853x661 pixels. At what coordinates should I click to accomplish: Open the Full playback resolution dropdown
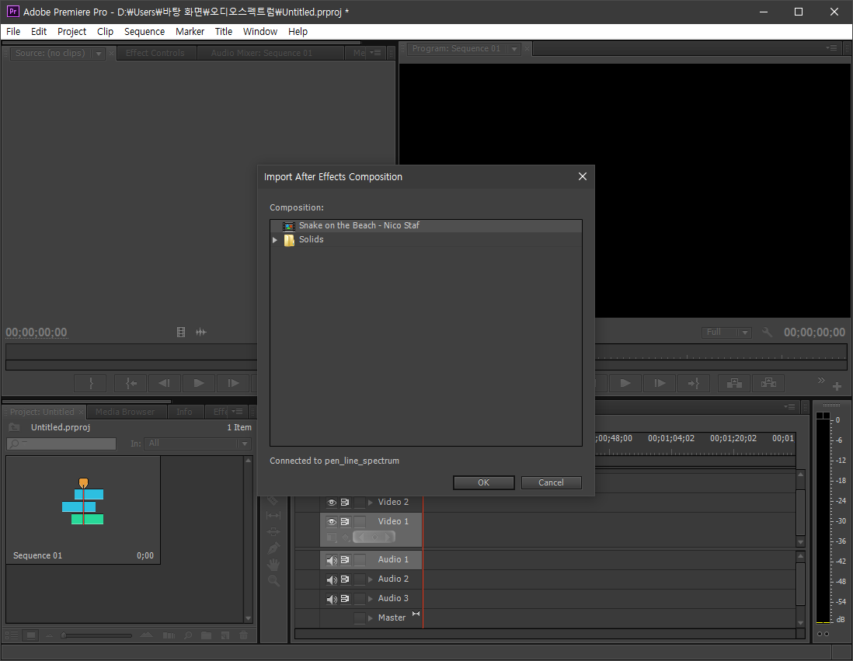point(726,332)
